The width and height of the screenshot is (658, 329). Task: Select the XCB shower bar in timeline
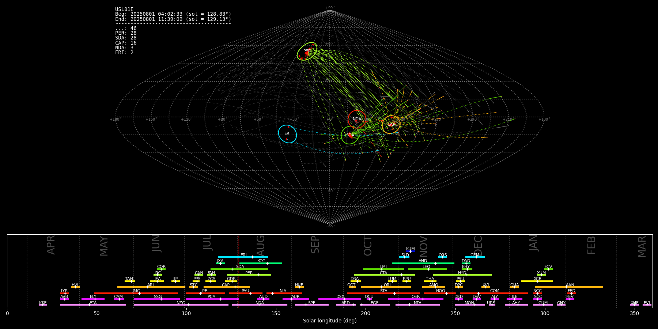pyautogui.click(x=537, y=281)
